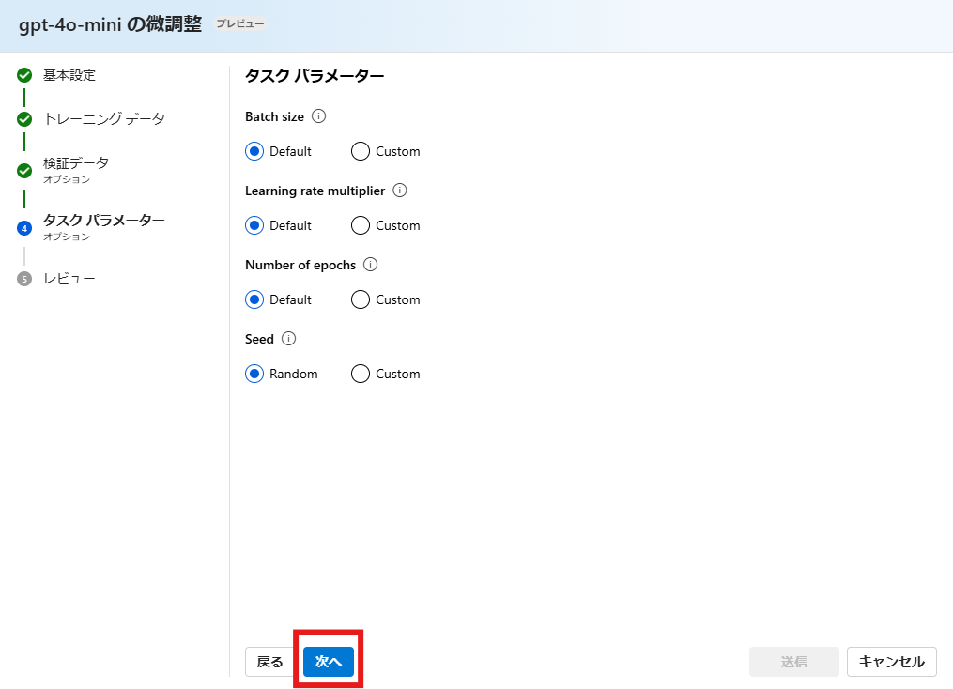This screenshot has height=689, width=953.
Task: Select Custom for Number of epochs
Action: pos(361,299)
